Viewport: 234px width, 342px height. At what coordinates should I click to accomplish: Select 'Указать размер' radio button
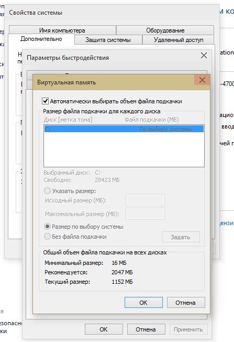[x=47, y=191]
